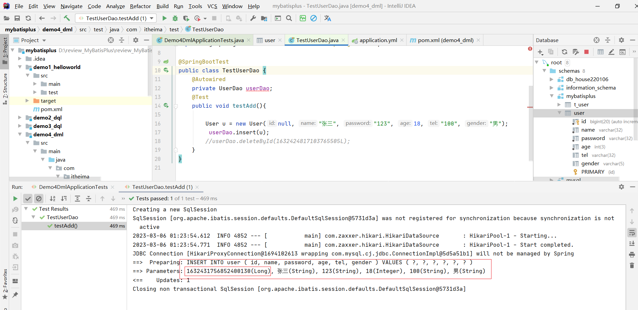Click the Search Everywhere magnifier icon
This screenshot has height=310, width=638.
[289, 18]
